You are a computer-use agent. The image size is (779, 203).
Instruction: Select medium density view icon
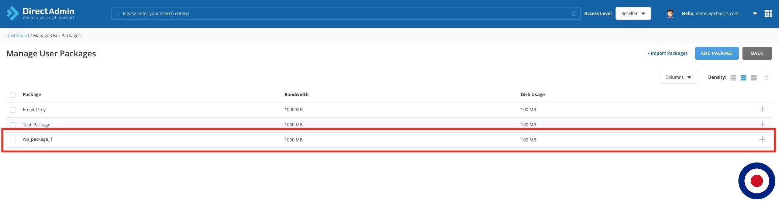(743, 78)
